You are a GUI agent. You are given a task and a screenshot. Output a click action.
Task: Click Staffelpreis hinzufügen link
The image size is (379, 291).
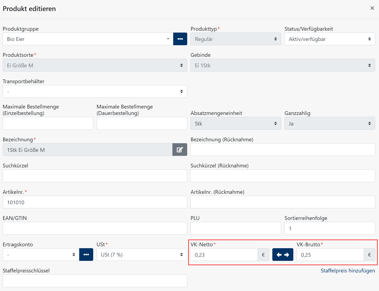tap(348, 271)
